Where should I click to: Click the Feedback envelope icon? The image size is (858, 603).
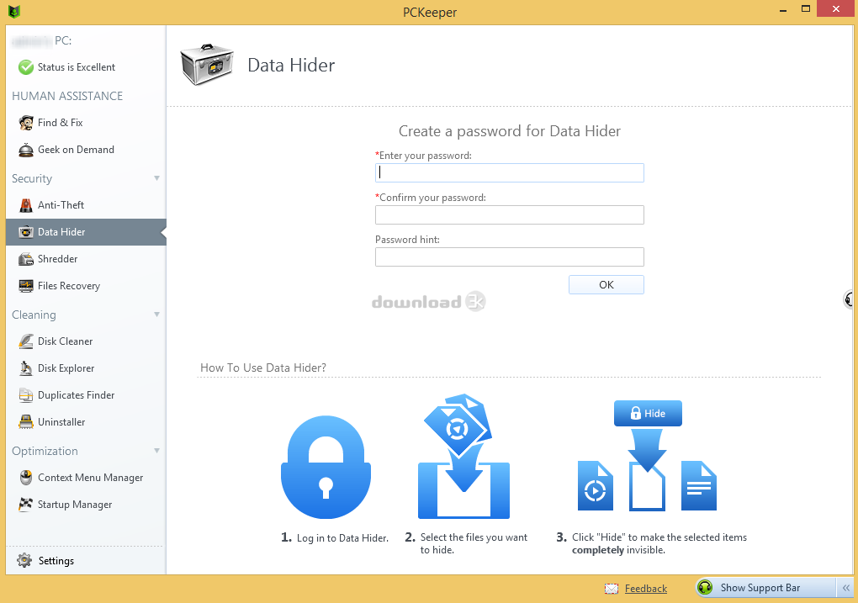tap(612, 589)
